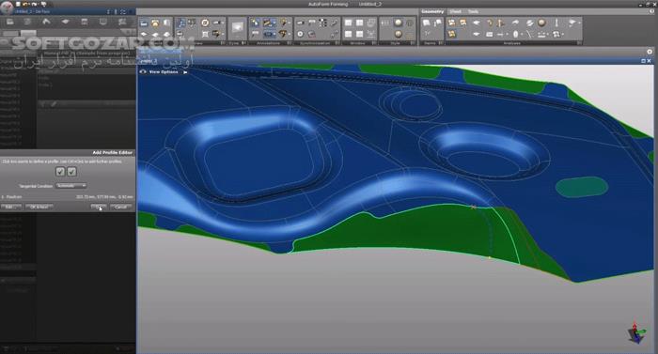The image size is (658, 354).
Task: Expand the Analyses group options launcher
Action: (579, 43)
